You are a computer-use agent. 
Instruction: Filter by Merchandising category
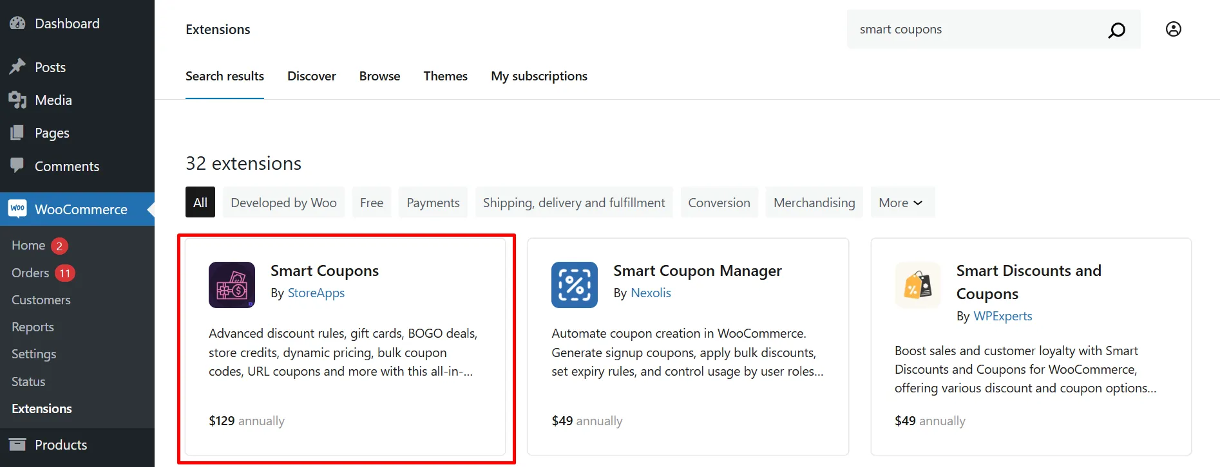pos(814,203)
